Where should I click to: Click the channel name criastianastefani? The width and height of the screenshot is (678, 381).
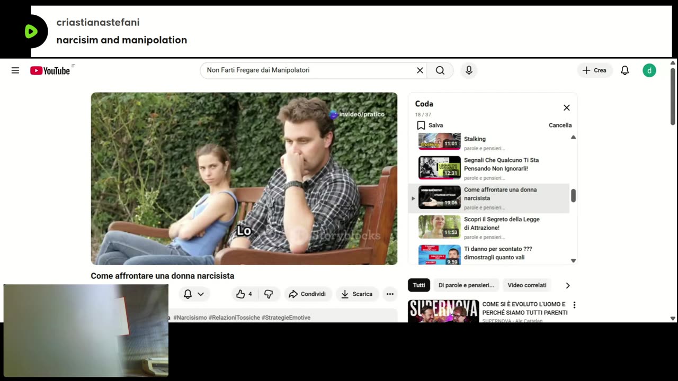coord(98,22)
